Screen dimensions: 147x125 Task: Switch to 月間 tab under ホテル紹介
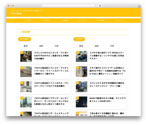56,46
